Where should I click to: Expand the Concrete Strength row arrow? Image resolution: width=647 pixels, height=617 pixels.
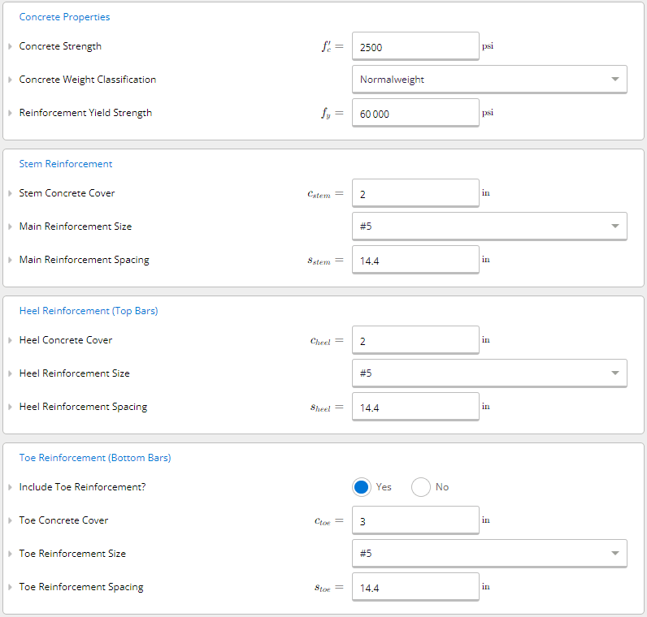(10, 47)
